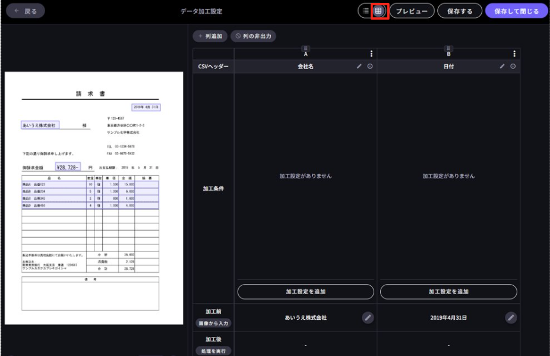The image size is (550, 356).
Task: Click the 列追加 button to add column
Action: tap(210, 36)
